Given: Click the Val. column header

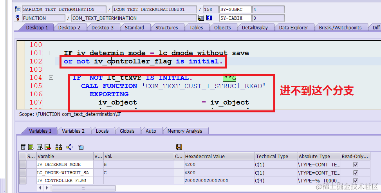Looking at the screenshot, I should point(139,156).
